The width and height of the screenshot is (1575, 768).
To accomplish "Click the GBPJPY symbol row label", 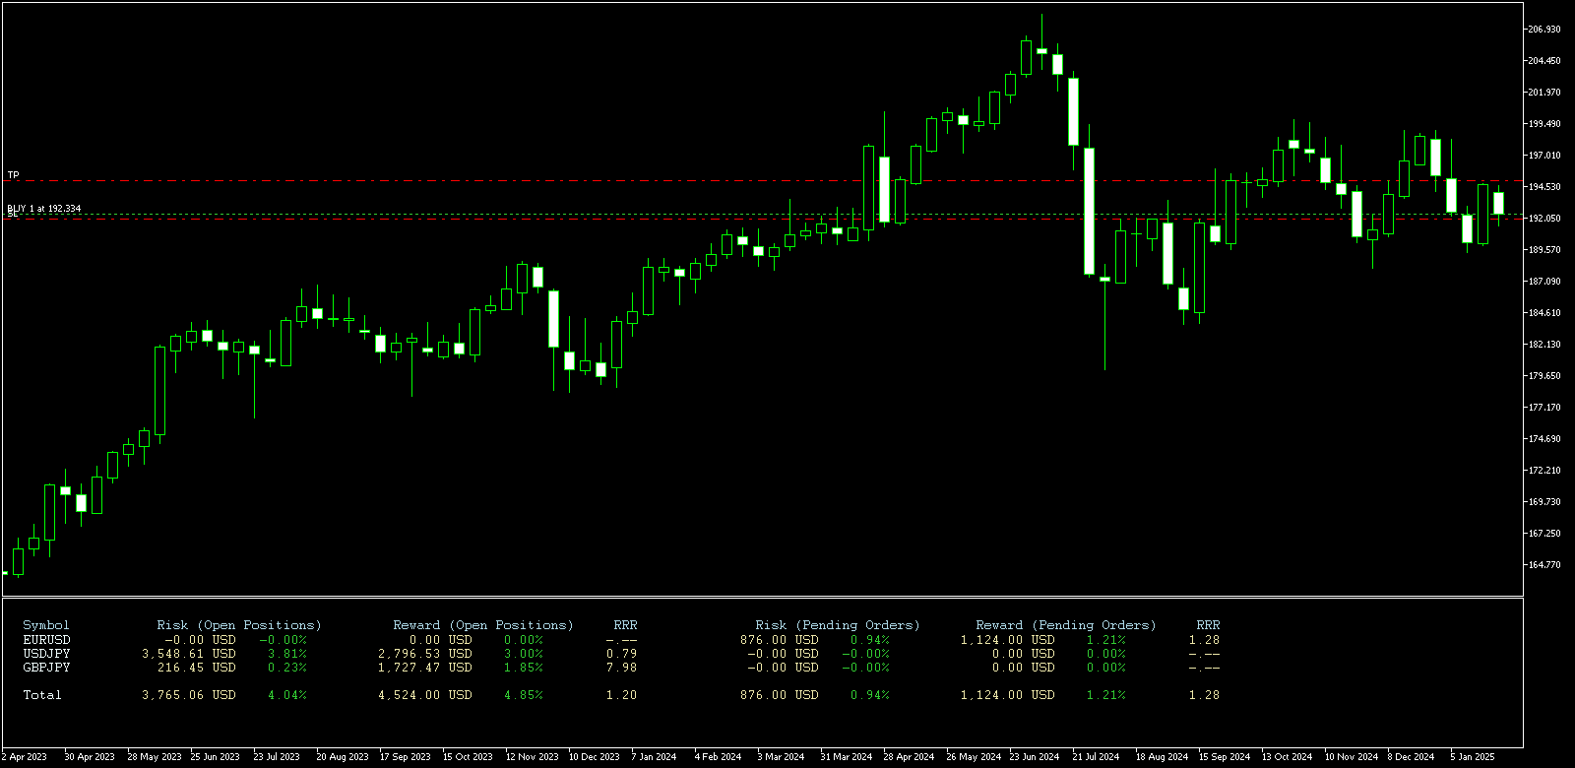I will (x=46, y=668).
